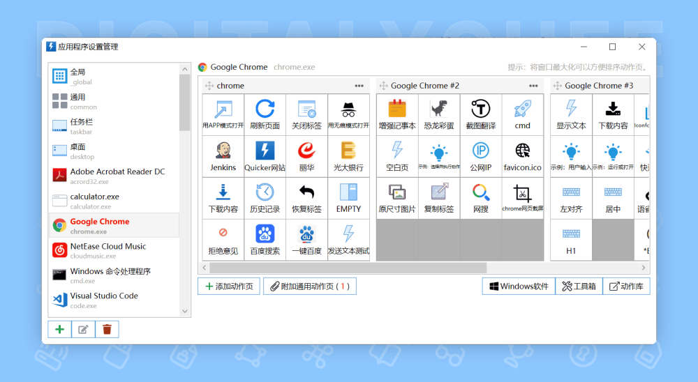Select Google Chrome in the app list
Viewport: 698px width, 382px height.
pos(114,226)
